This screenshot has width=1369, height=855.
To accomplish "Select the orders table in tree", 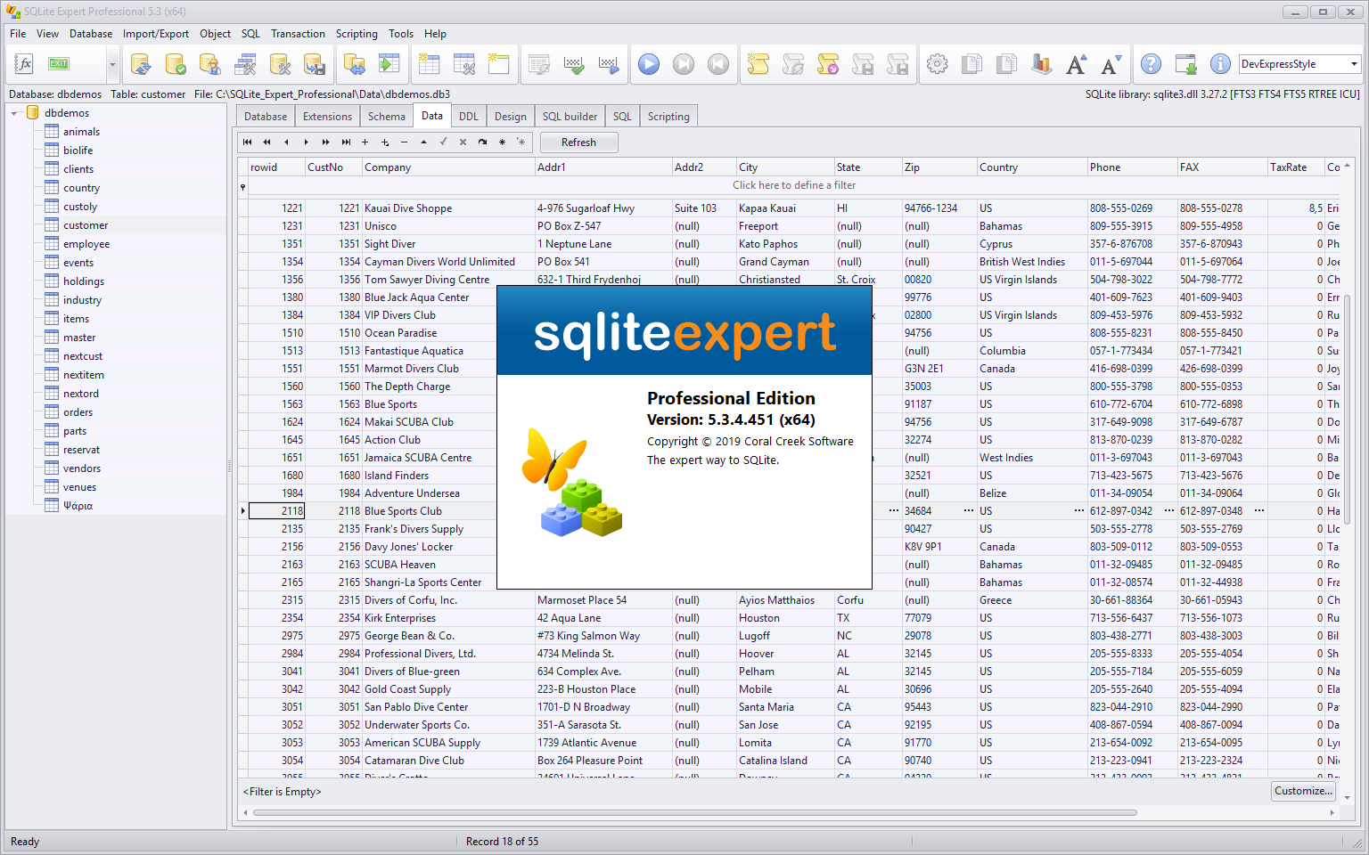I will click(x=78, y=412).
